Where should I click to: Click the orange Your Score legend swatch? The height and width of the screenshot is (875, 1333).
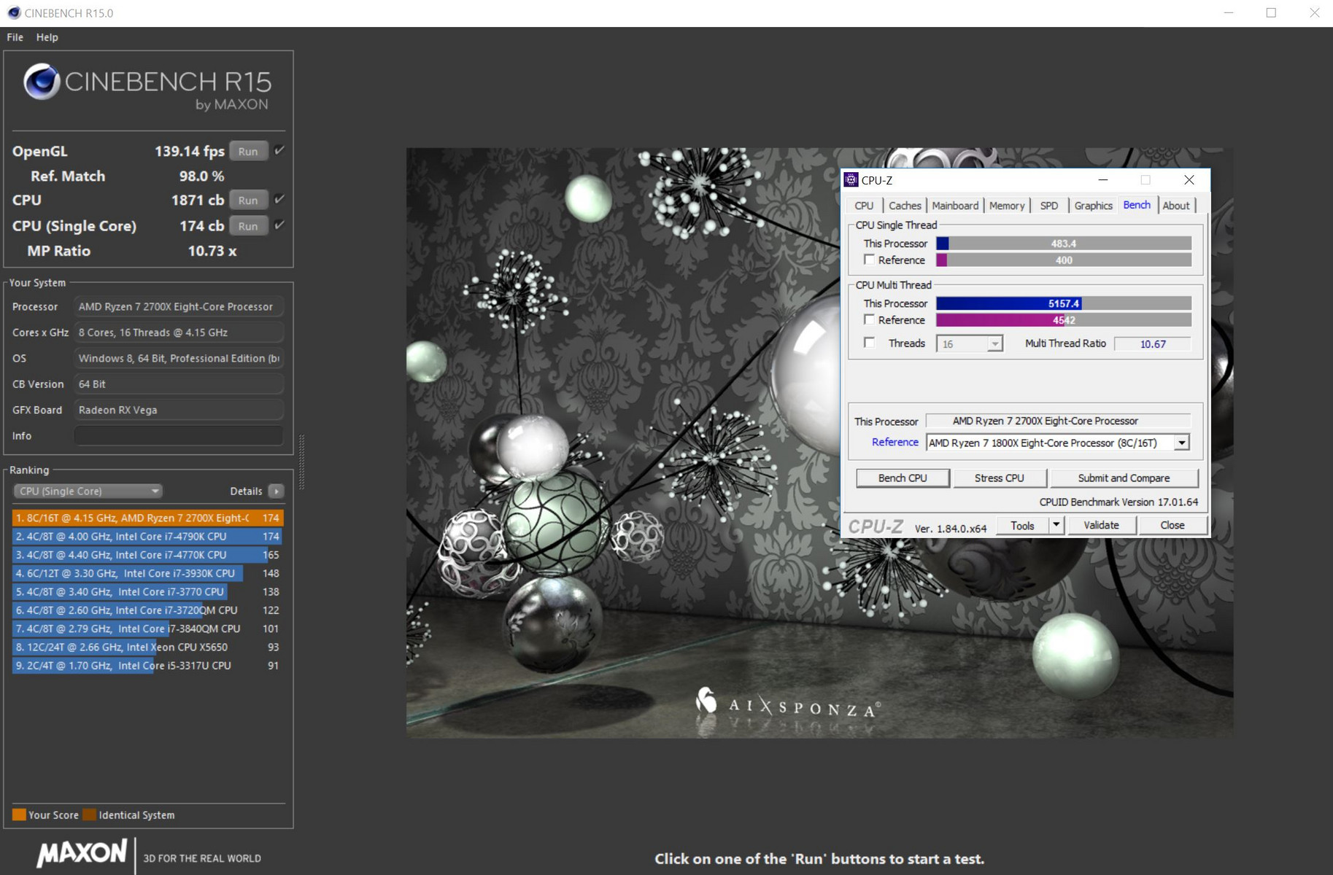click(19, 814)
